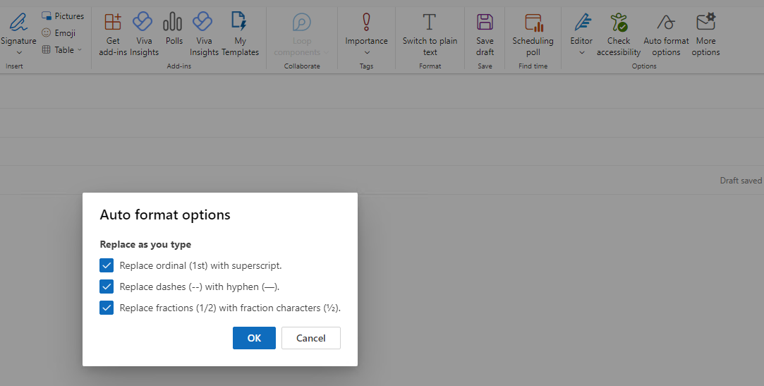Open My Templates add-in

pos(241,34)
